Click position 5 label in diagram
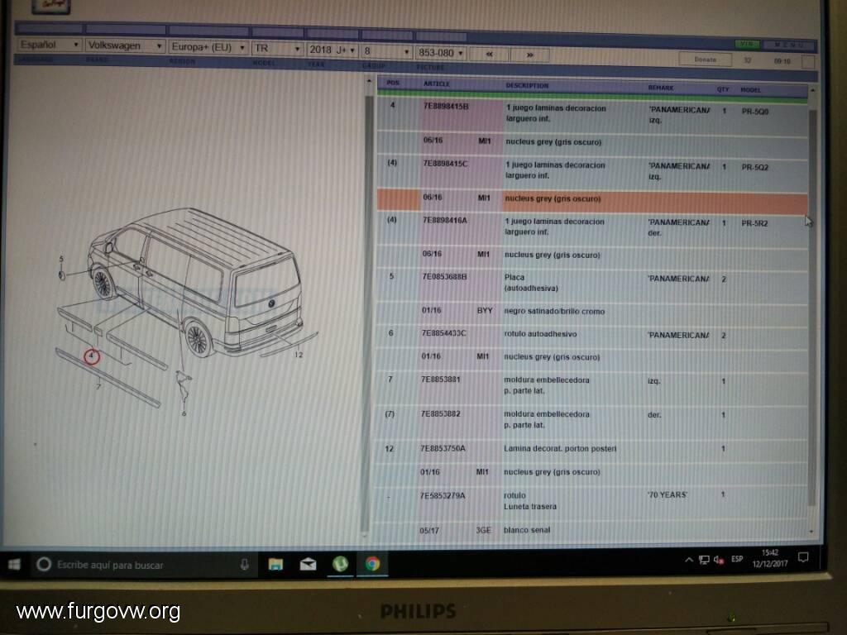 (x=61, y=259)
